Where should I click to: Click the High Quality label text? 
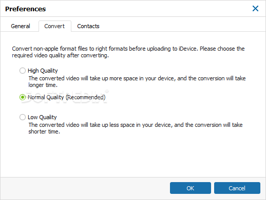pyautogui.click(x=43, y=71)
